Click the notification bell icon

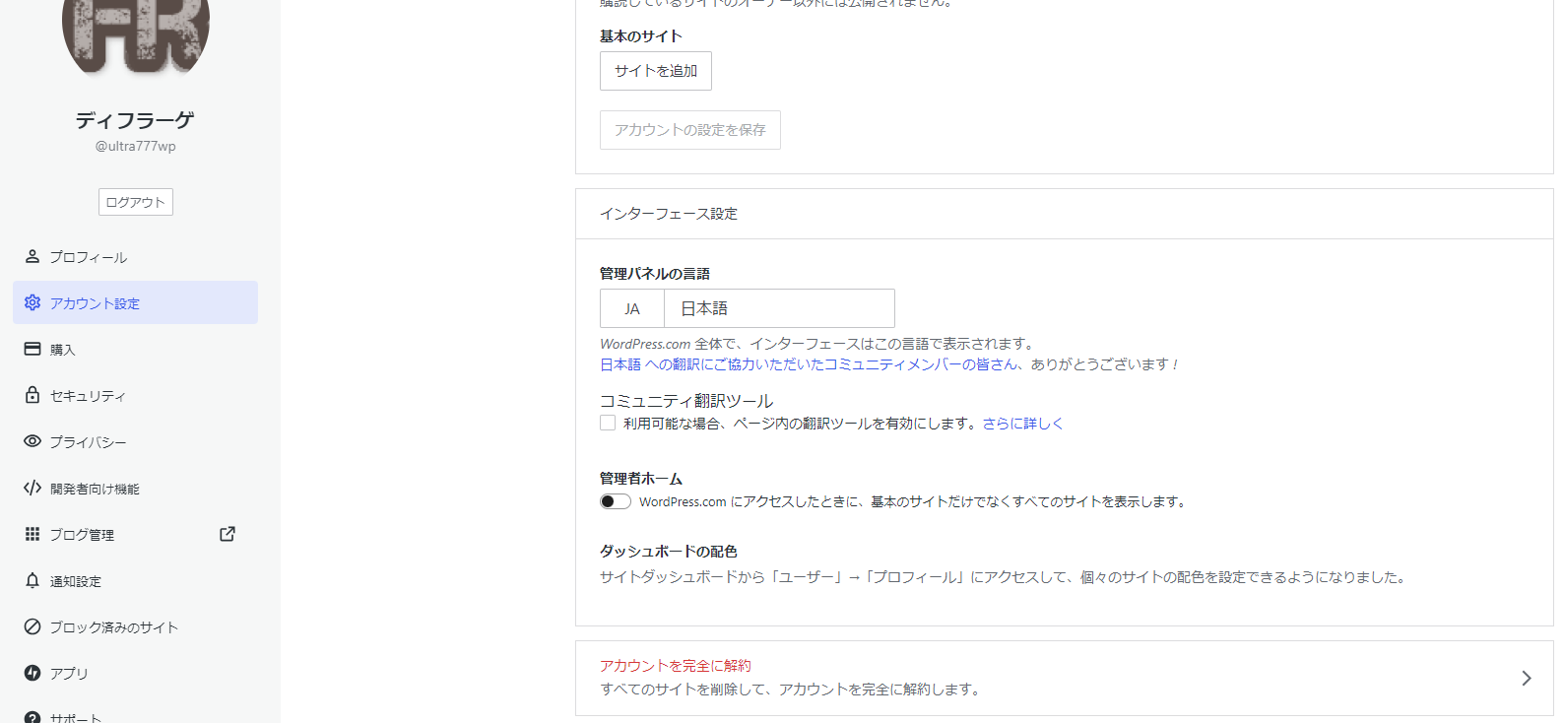(33, 580)
